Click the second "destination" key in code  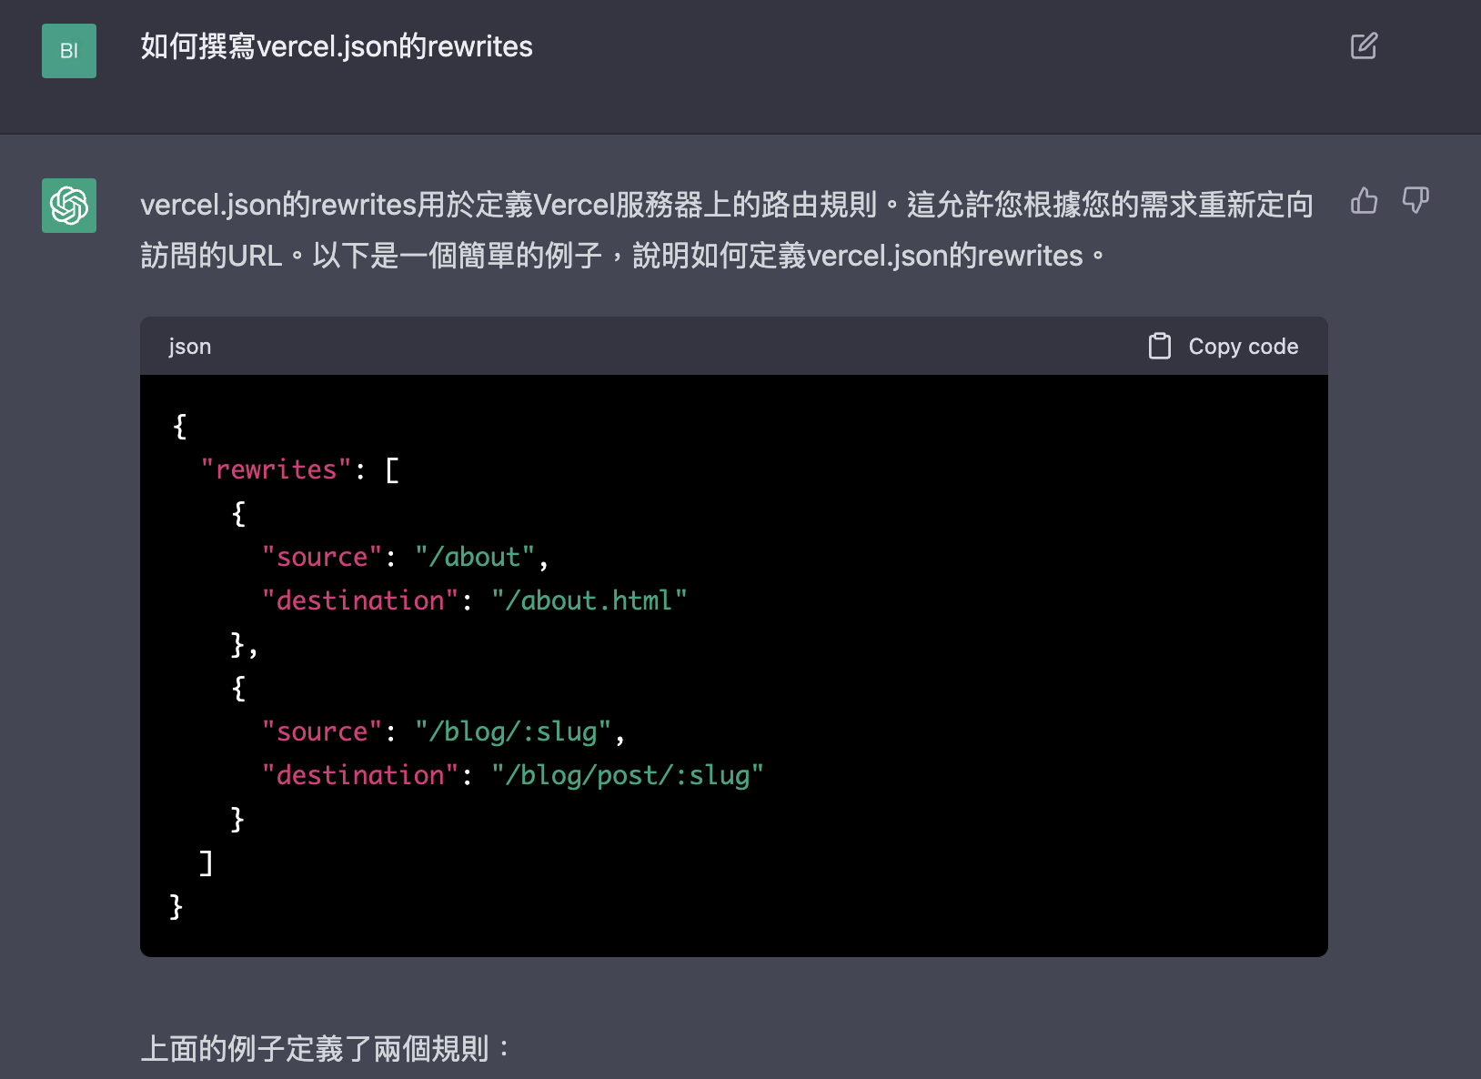(360, 775)
